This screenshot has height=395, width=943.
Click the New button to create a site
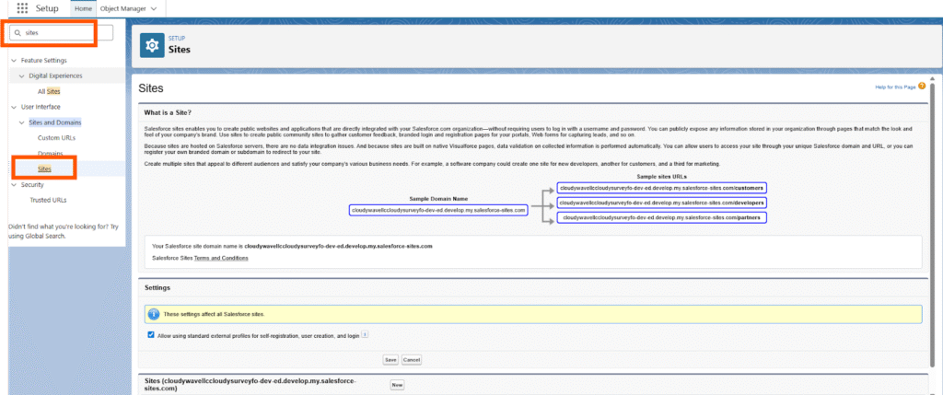(x=397, y=385)
